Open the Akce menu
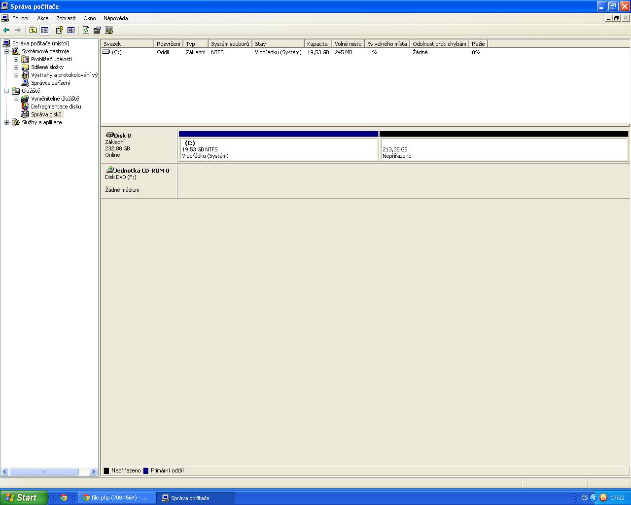Viewport: 631px width, 505px height. tap(43, 18)
